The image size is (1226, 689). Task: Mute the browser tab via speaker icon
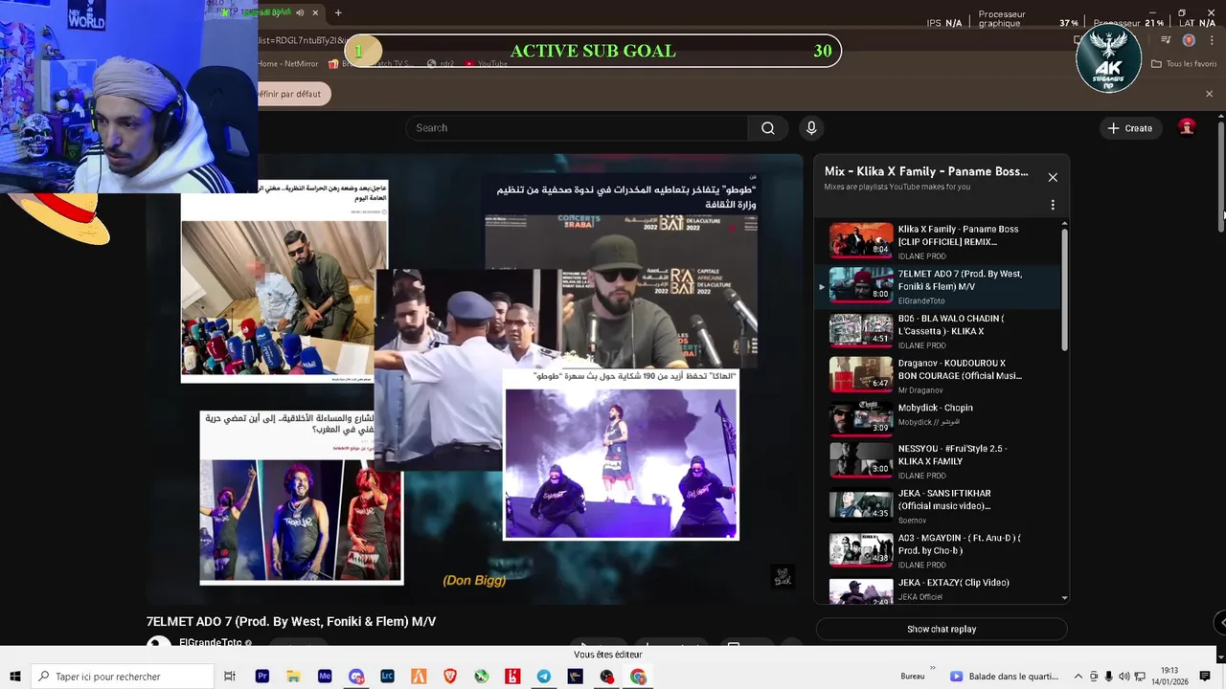(x=300, y=12)
